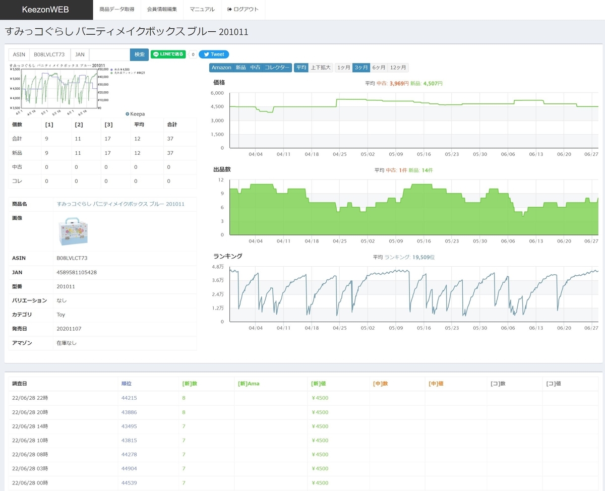
Task: Click the ASIN value B08LVLCT73 in details table
Action: point(72,258)
